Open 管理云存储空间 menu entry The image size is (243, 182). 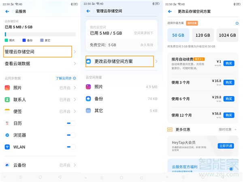[38, 52]
